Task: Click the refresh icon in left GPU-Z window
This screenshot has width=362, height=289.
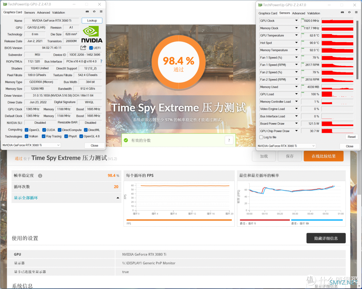Action: pos(94,11)
